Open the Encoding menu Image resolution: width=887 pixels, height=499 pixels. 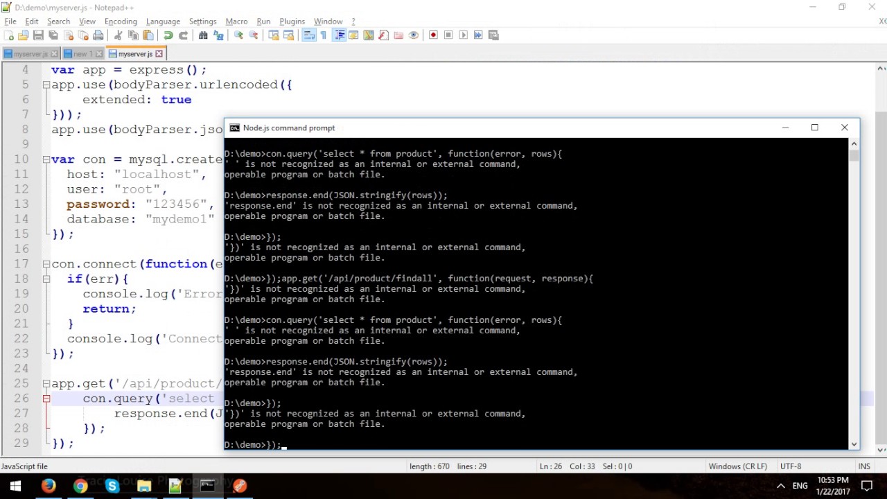tap(121, 21)
